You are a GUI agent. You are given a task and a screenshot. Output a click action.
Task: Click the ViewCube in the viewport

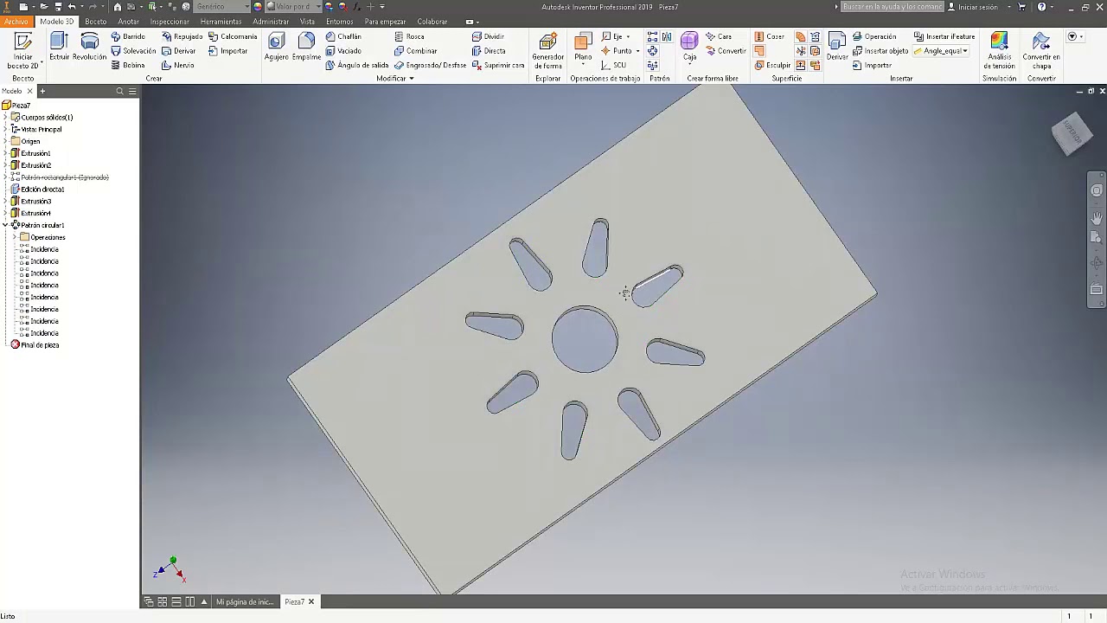1072,133
